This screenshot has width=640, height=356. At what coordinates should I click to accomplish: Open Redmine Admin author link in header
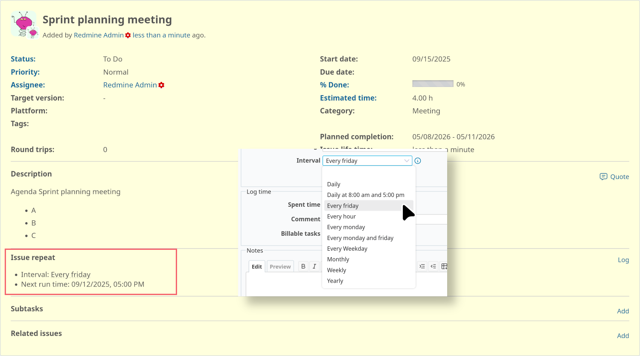pyautogui.click(x=99, y=35)
